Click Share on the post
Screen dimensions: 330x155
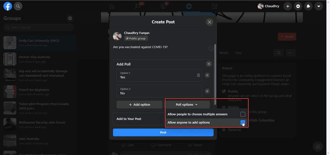point(195,145)
